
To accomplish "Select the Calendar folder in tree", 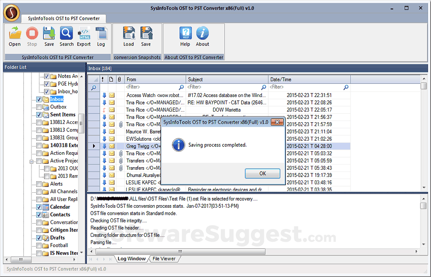I will 60,207.
